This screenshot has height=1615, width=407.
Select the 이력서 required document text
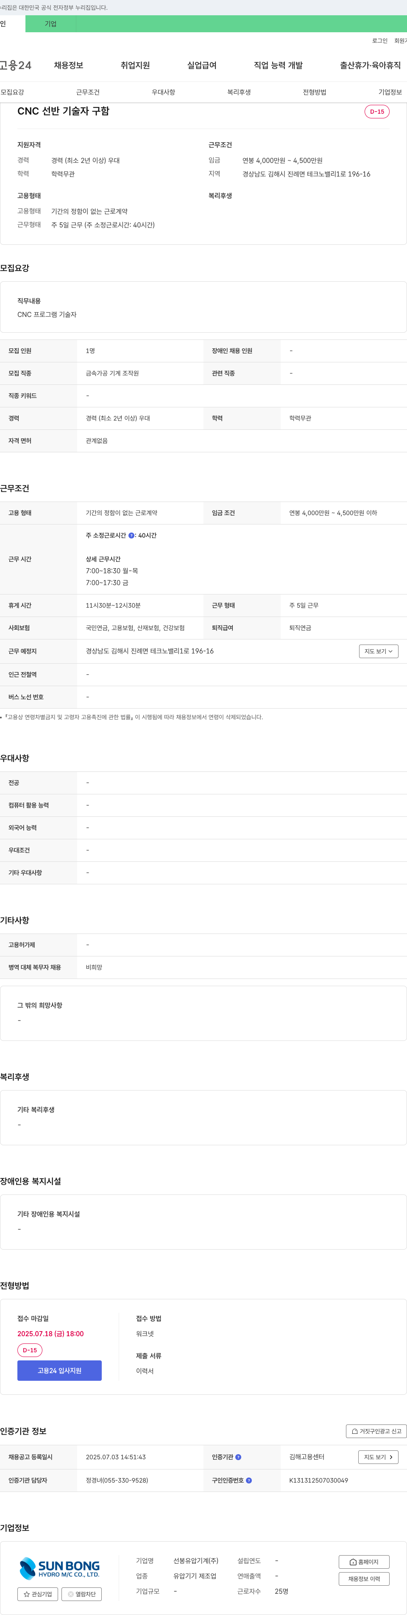[x=145, y=1371]
